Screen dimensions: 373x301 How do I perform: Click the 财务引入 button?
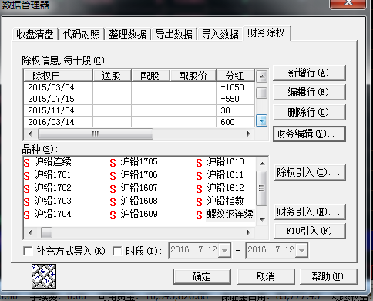coord(310,212)
